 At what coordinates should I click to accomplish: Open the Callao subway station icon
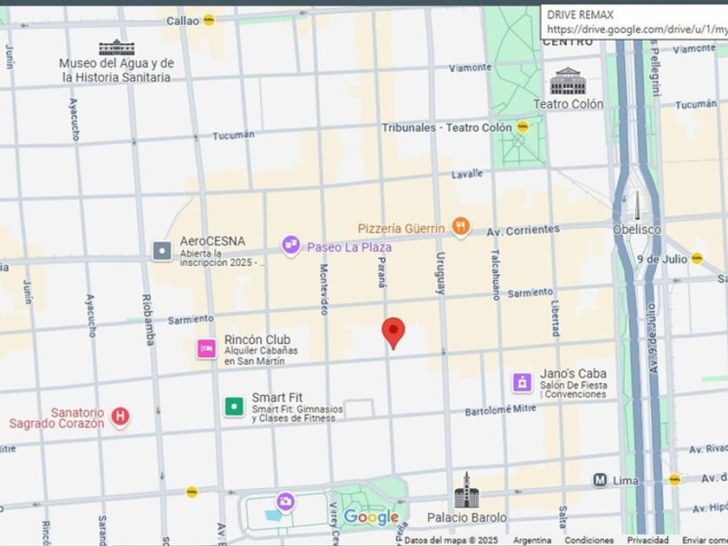pyautogui.click(x=209, y=20)
